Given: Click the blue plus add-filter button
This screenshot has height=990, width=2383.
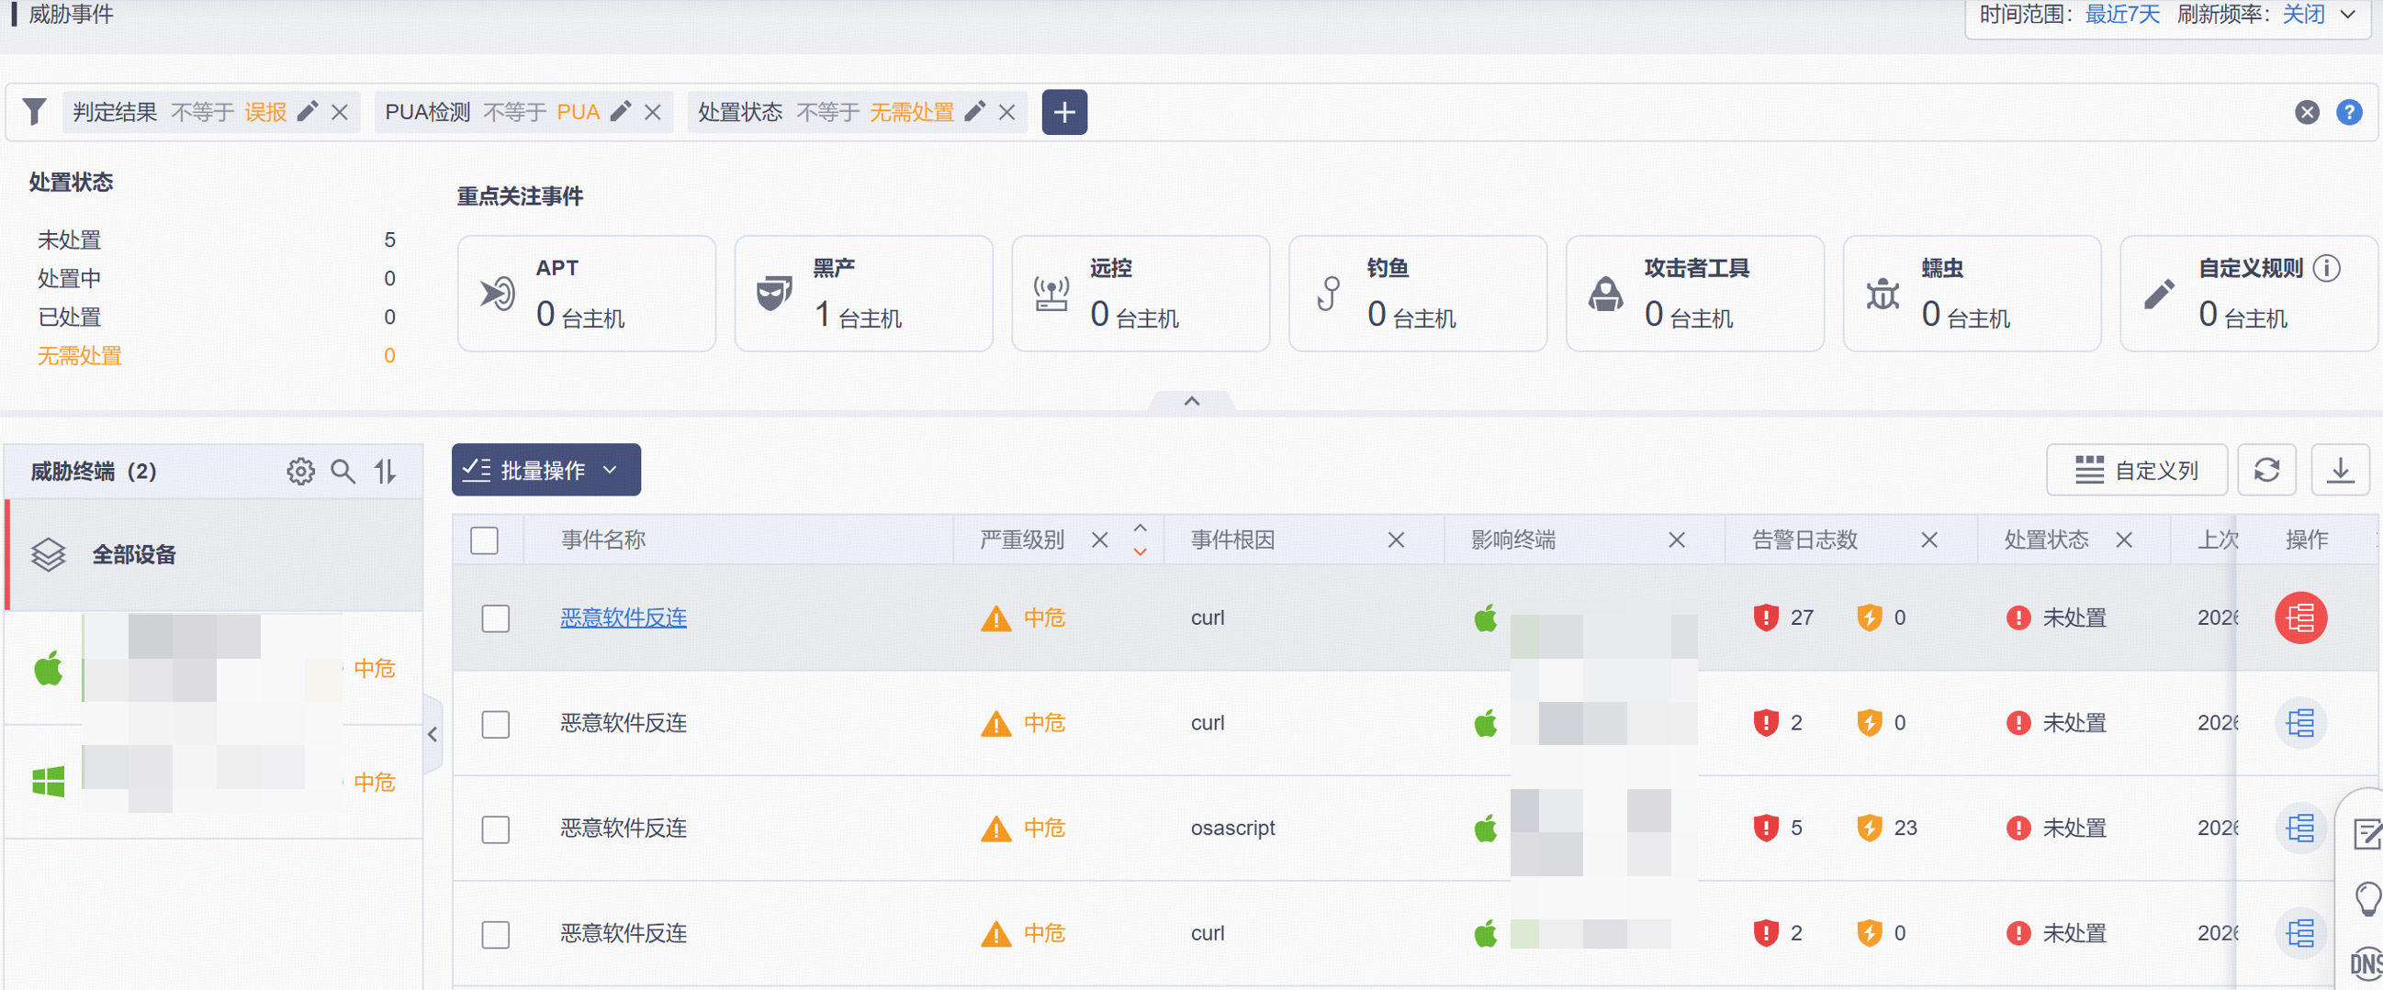Looking at the screenshot, I should 1063,113.
